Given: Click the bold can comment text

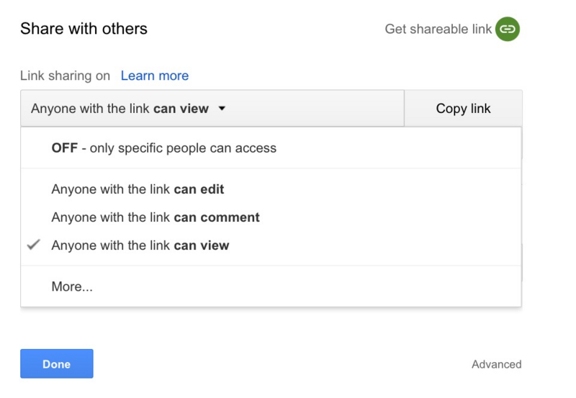Looking at the screenshot, I should pyautogui.click(x=217, y=217).
